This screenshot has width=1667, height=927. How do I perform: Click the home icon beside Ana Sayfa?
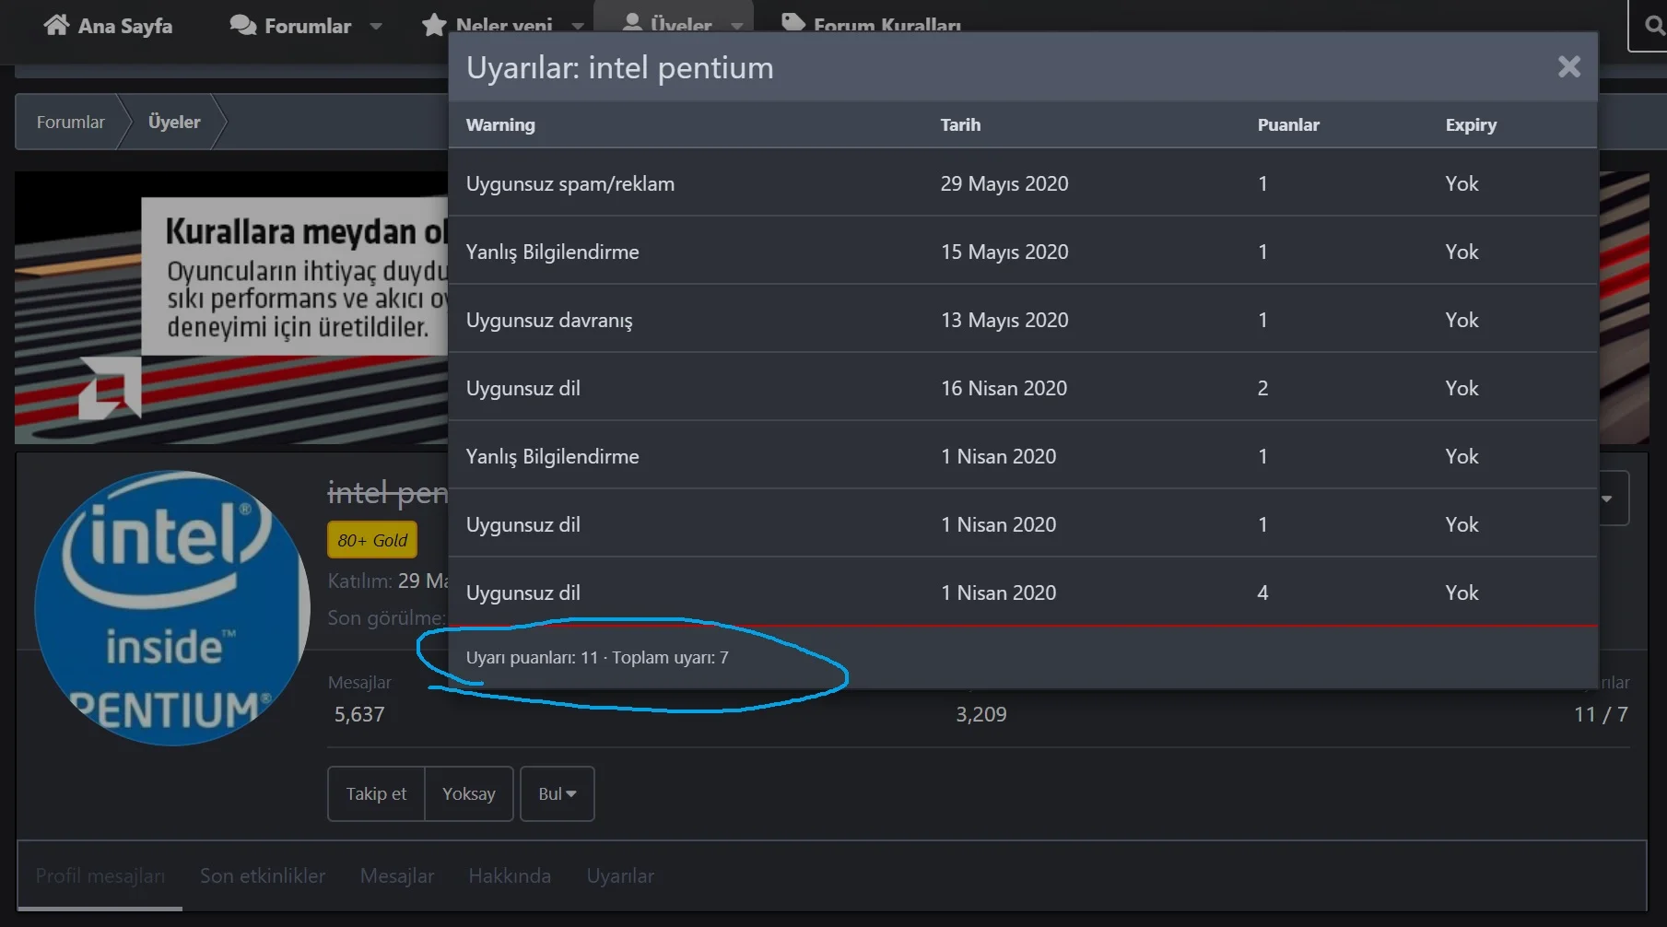[x=56, y=25]
